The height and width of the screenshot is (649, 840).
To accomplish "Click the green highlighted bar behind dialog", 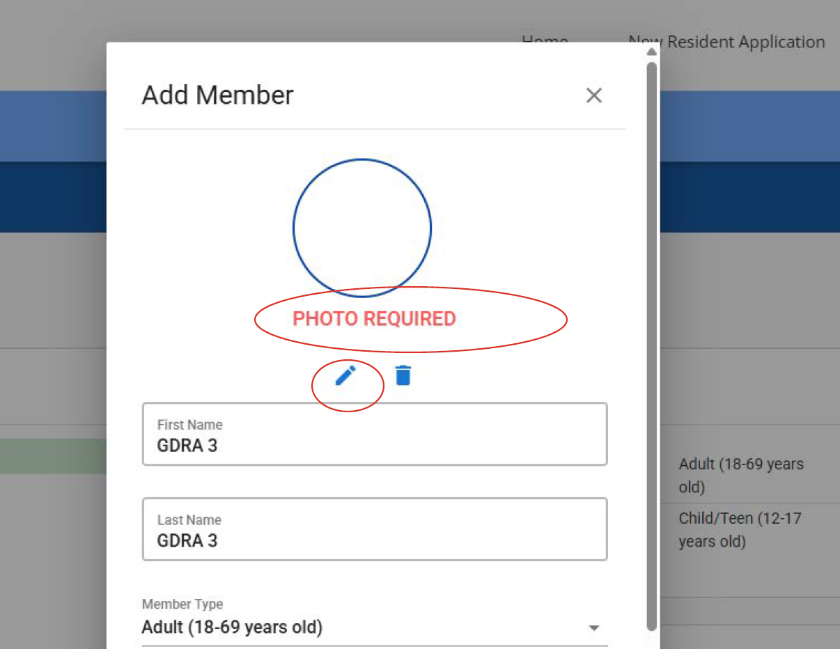I will click(x=53, y=456).
